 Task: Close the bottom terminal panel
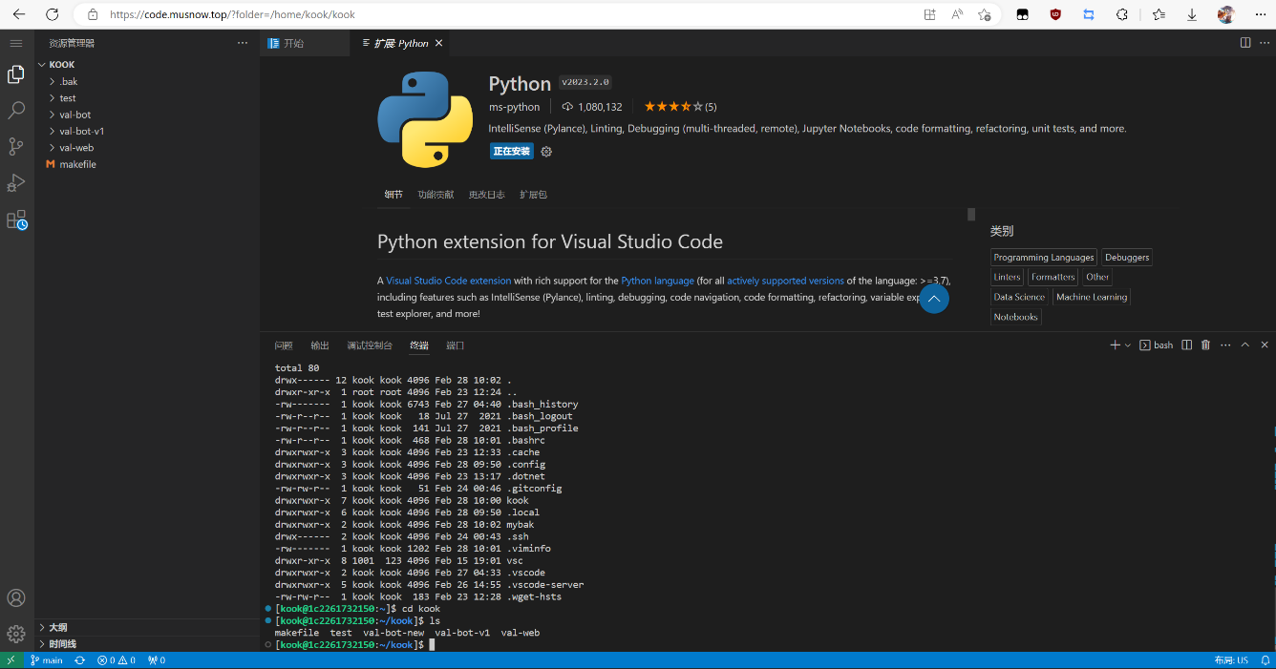tap(1265, 345)
